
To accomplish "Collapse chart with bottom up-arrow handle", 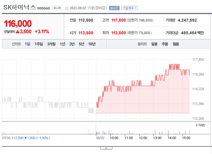I will (x=106, y=148).
